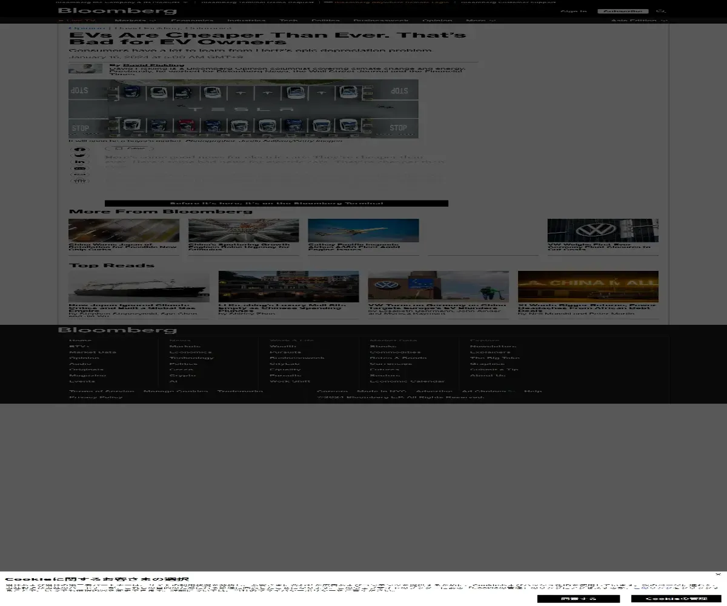Open China's Sputtering Growth Engines article thumbnail
The height and width of the screenshot is (606, 727).
pyautogui.click(x=244, y=230)
